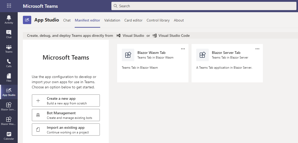298x143 pixels.
Task: Click Import an existing app button
Action: [66, 130]
